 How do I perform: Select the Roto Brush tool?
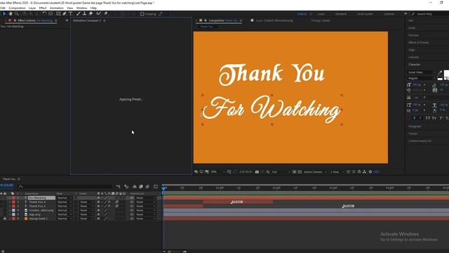coord(98,14)
